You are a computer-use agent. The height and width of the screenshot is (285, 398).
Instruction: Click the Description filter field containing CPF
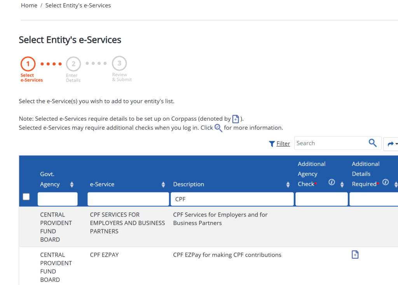click(232, 199)
